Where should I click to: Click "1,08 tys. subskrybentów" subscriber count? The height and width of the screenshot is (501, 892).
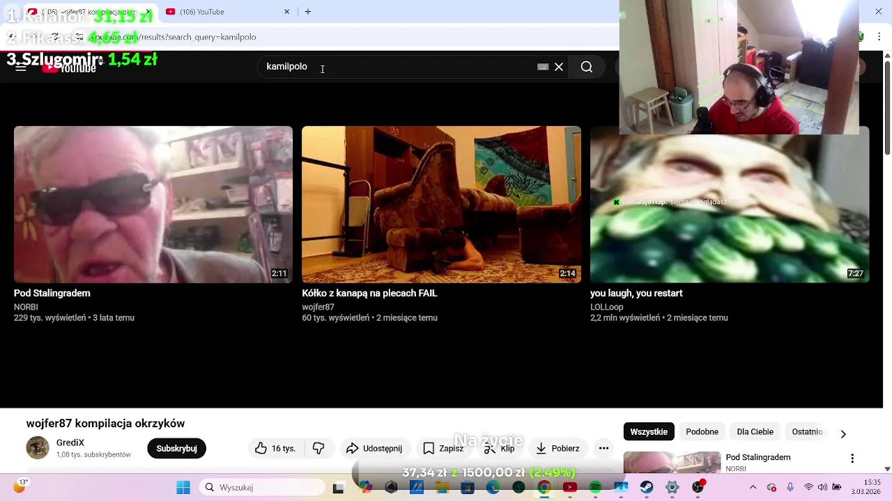pyautogui.click(x=93, y=454)
